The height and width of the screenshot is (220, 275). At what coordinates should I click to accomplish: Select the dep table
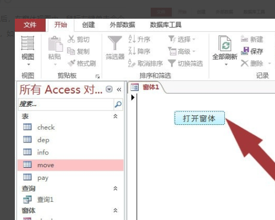pyautogui.click(x=70, y=140)
